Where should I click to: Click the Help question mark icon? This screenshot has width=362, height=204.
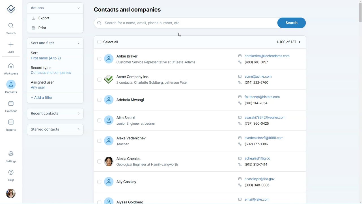coord(11,172)
